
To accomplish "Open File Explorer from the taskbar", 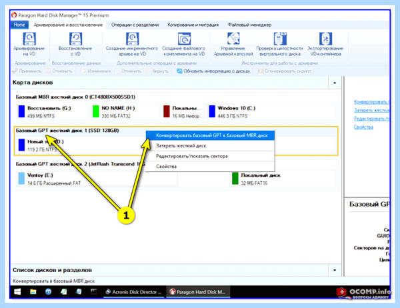I will pyautogui.click(x=33, y=292).
